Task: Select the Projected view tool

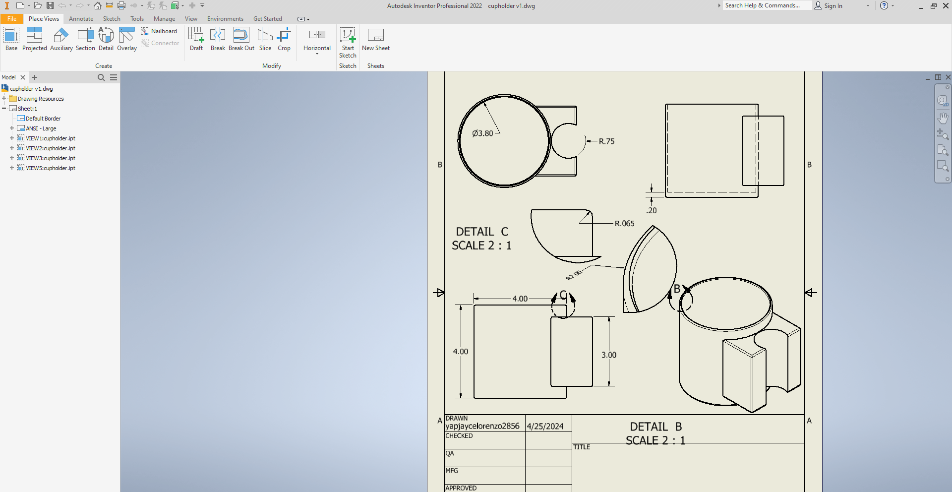Action: pos(34,39)
